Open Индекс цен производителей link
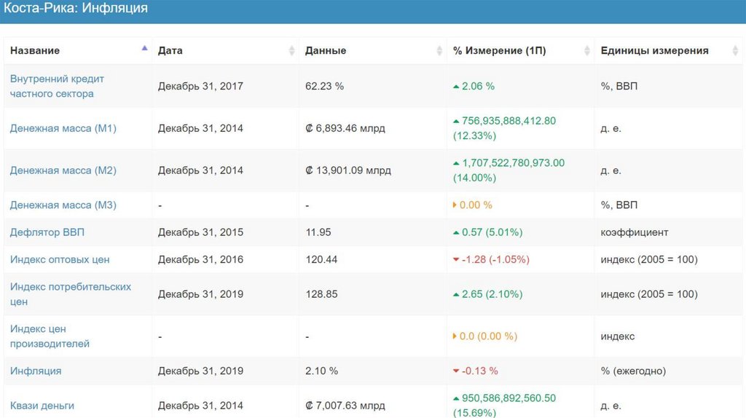746x418 pixels. point(50,336)
